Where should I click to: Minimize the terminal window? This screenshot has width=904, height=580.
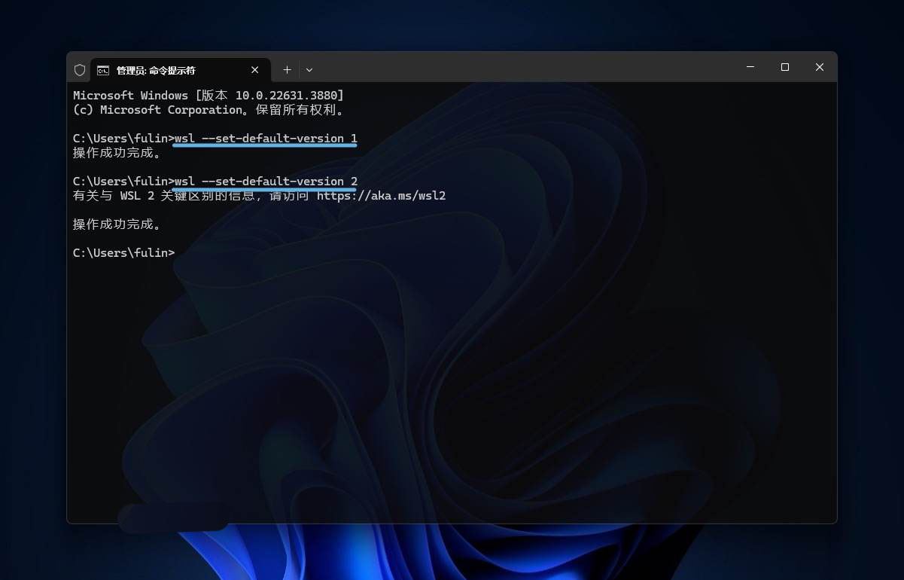[750, 67]
